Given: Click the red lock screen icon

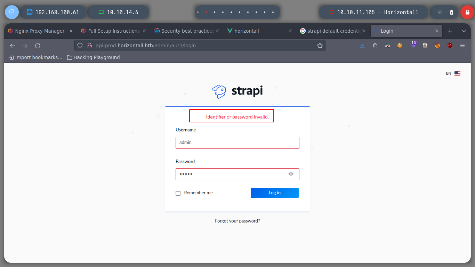Looking at the screenshot, I should coord(467,12).
